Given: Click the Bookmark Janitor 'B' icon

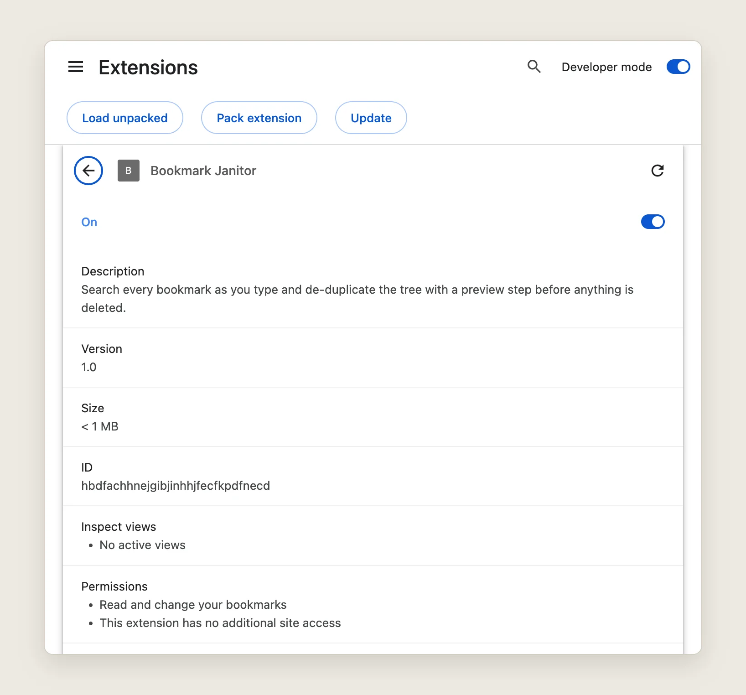Looking at the screenshot, I should coord(129,171).
